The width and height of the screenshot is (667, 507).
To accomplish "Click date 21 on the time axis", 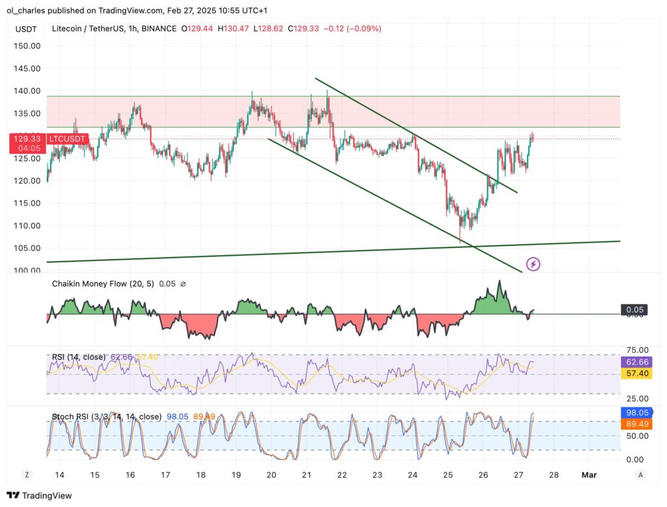I will tap(307, 475).
